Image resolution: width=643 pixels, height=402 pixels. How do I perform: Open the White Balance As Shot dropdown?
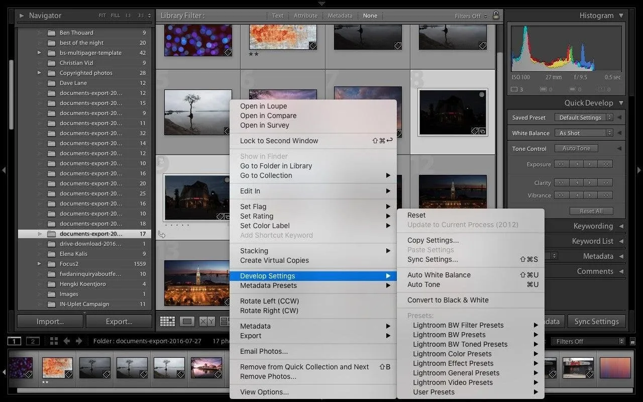pos(583,133)
